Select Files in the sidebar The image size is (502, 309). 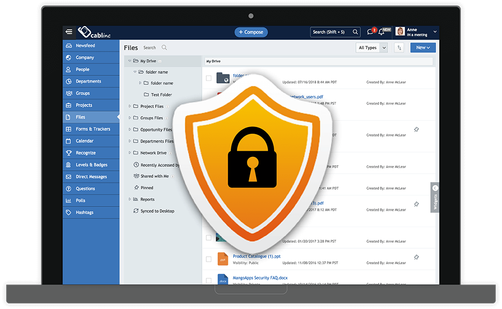(91, 117)
